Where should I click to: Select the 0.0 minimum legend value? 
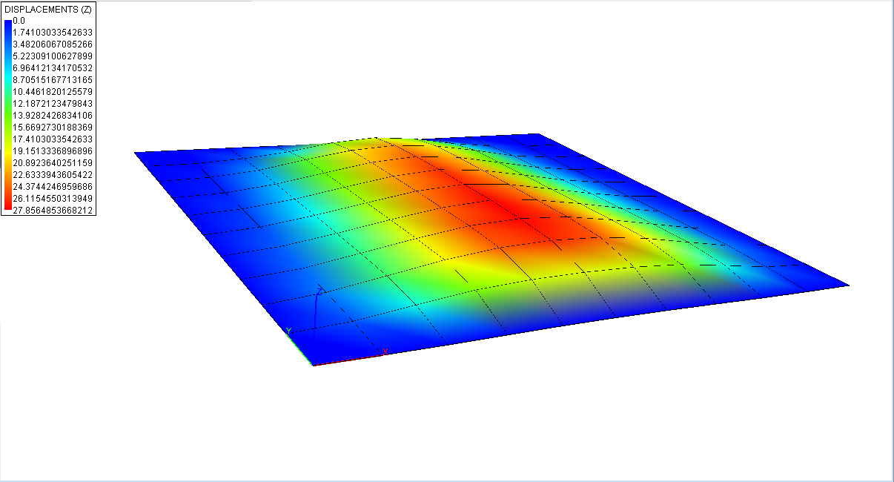(x=19, y=21)
